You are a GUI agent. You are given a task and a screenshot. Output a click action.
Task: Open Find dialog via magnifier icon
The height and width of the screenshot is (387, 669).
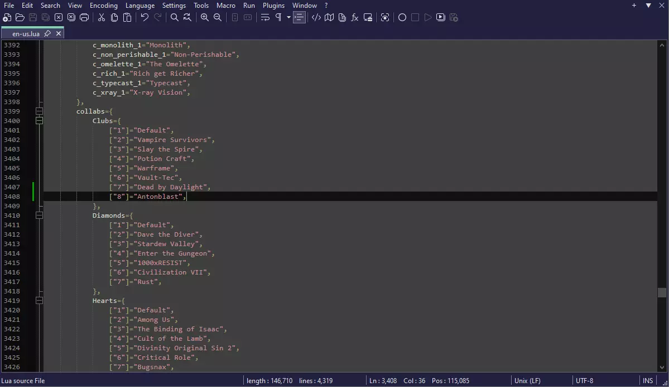175,17
